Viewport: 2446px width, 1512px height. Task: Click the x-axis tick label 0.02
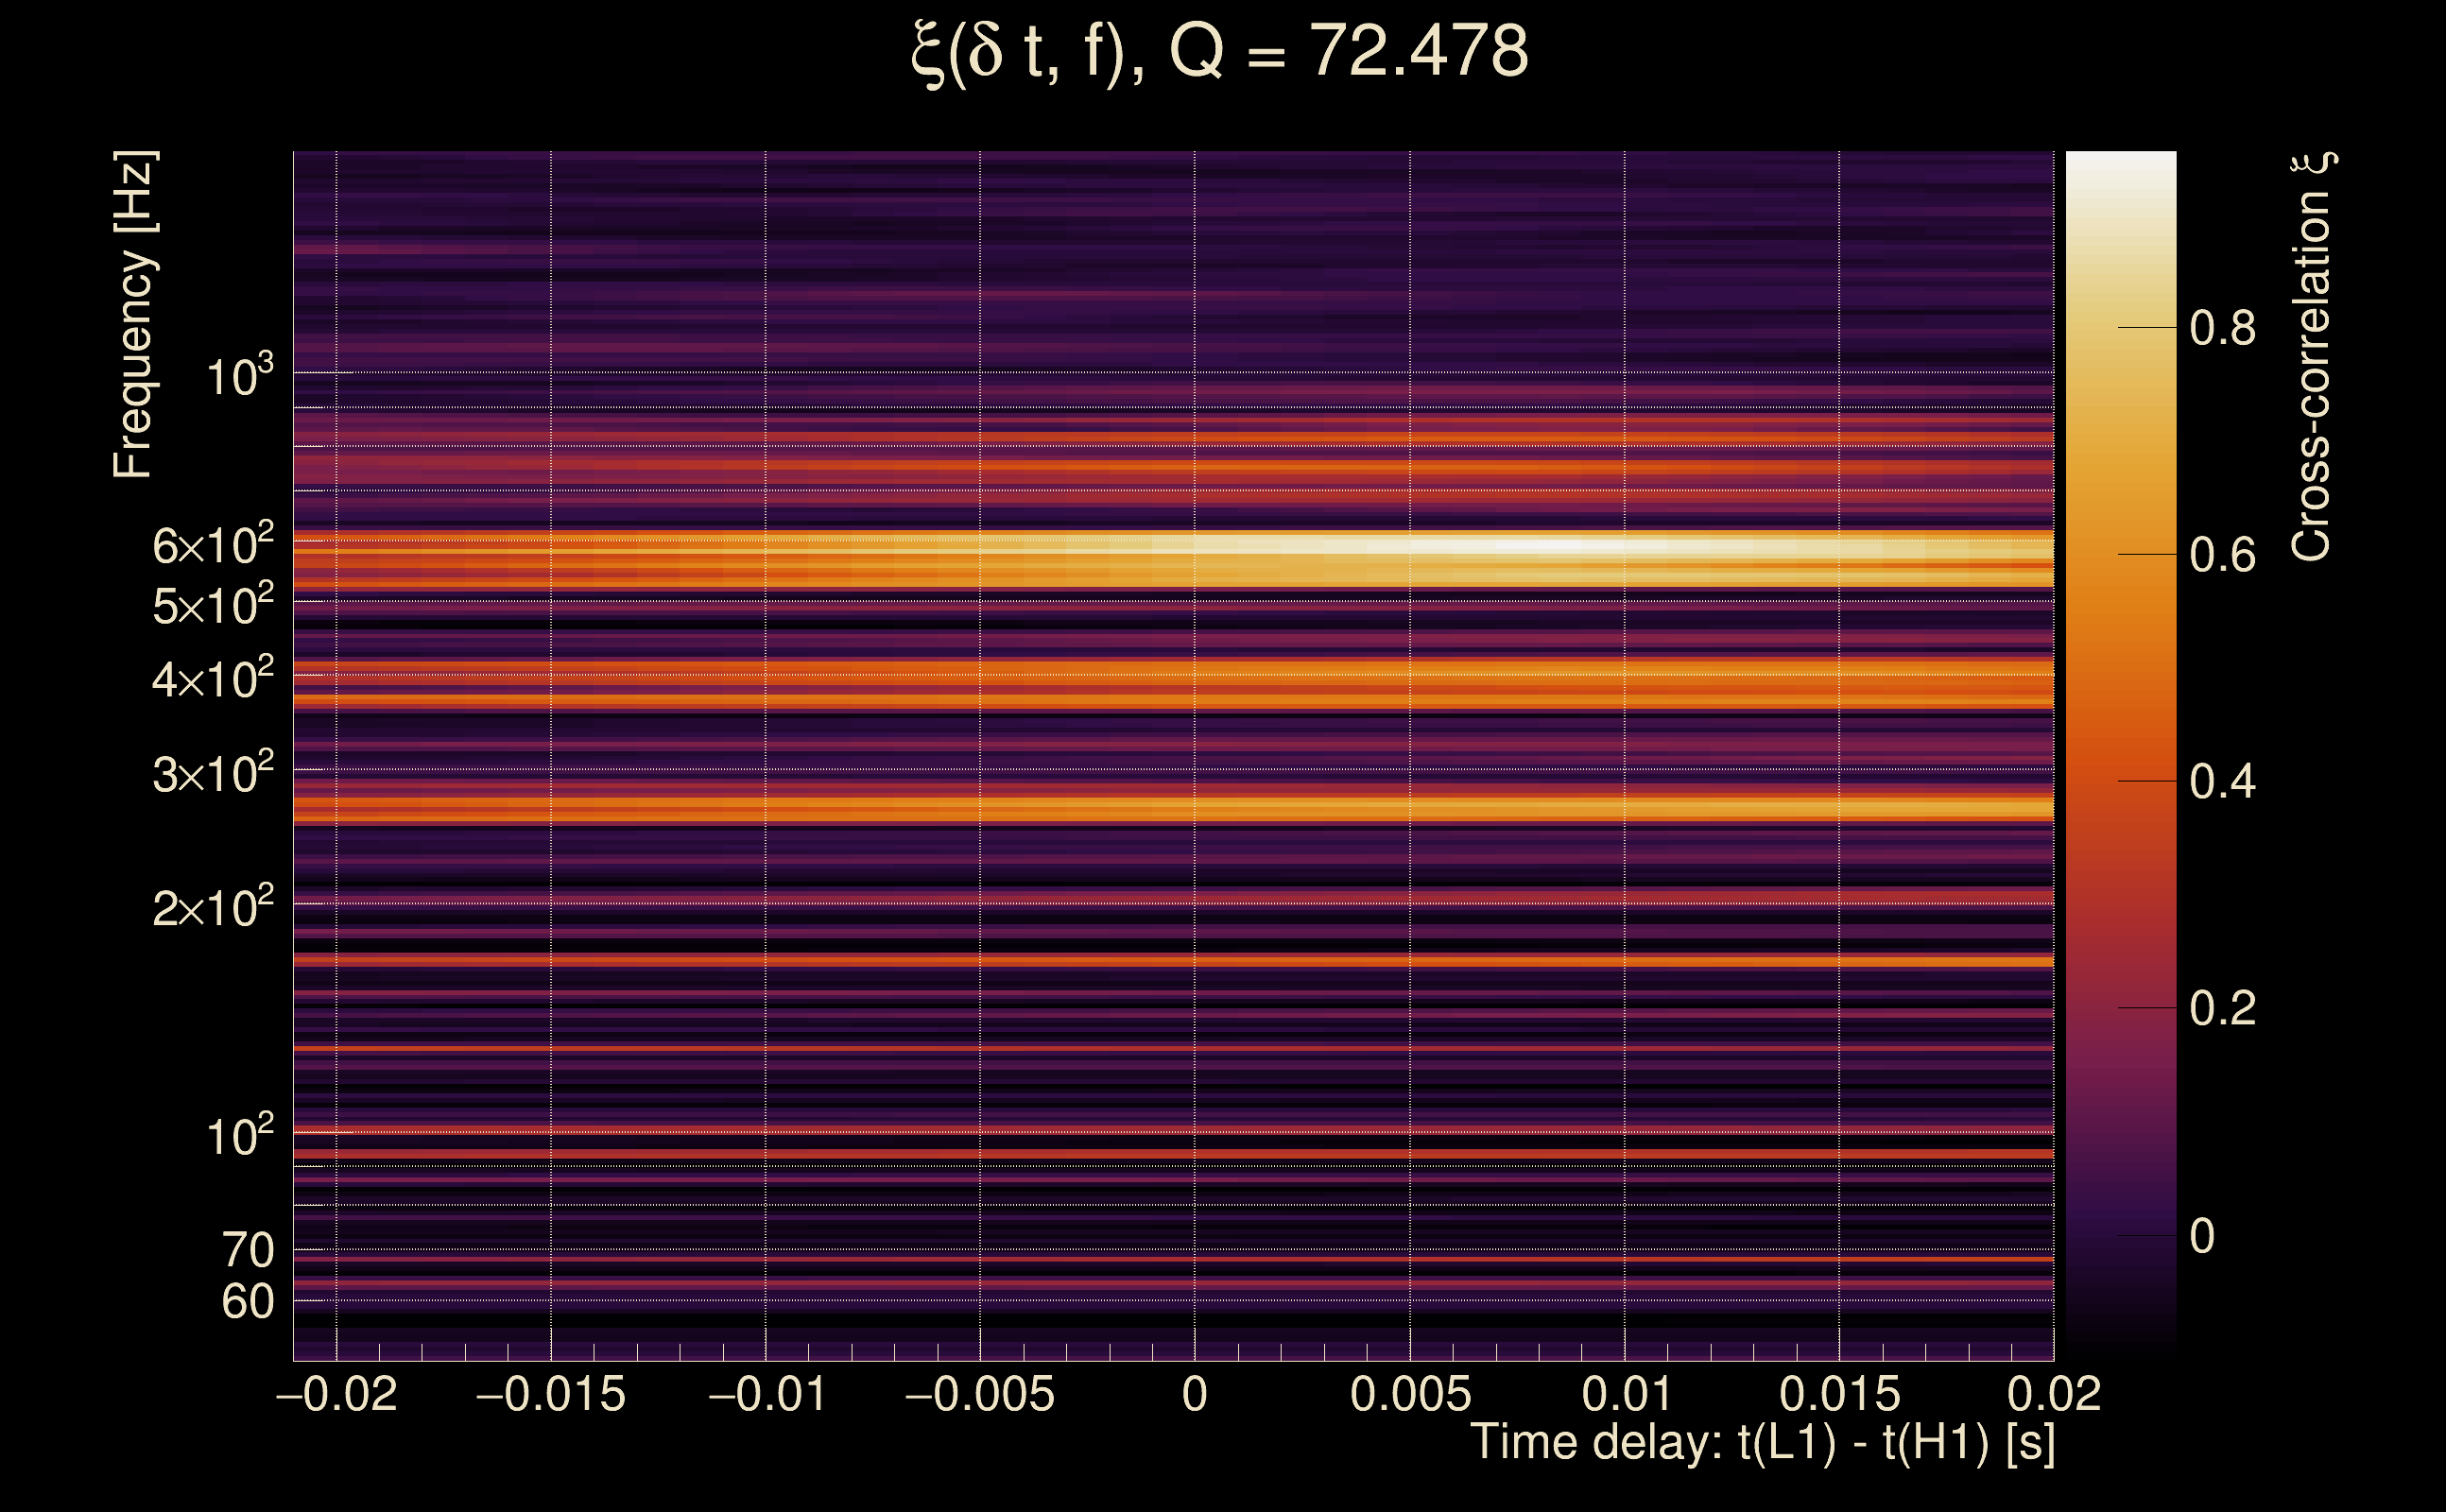pyautogui.click(x=2054, y=1394)
